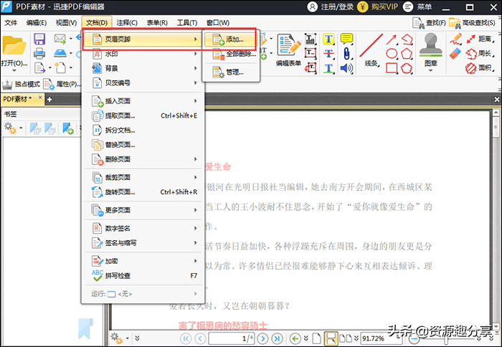Jump to last page button
Image resolution: width=502 pixels, height=347 pixels.
coord(277,338)
